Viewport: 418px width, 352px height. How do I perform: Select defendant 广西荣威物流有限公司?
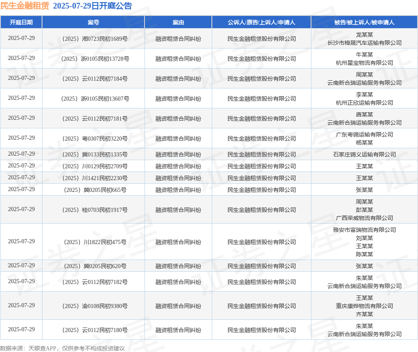click(365, 218)
